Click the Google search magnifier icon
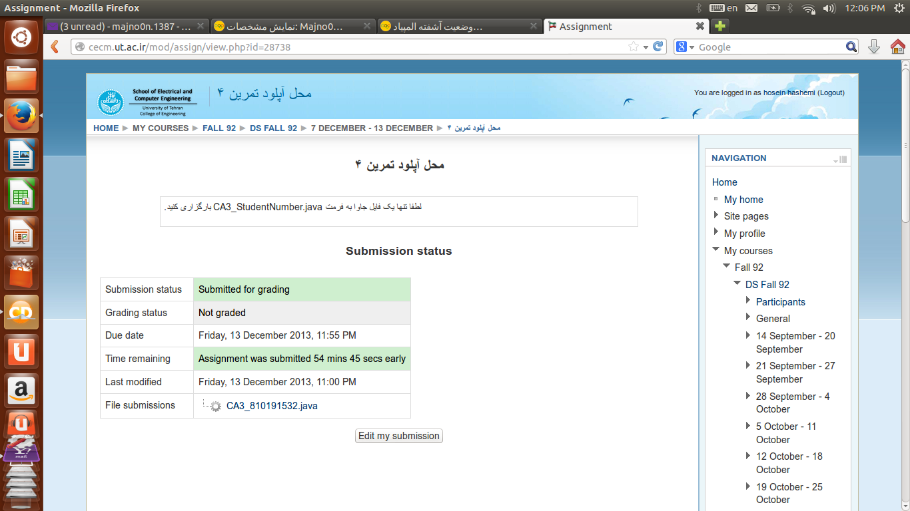This screenshot has width=910, height=511. pos(851,47)
